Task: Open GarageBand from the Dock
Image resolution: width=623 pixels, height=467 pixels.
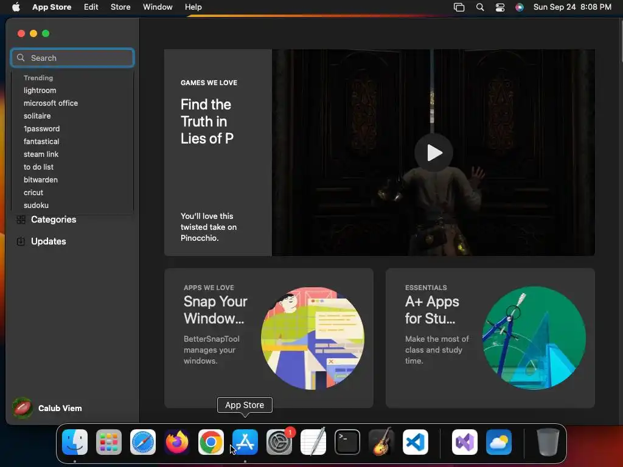Action: coord(381,442)
